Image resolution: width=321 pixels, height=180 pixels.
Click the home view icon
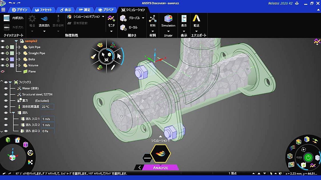coord(17,140)
